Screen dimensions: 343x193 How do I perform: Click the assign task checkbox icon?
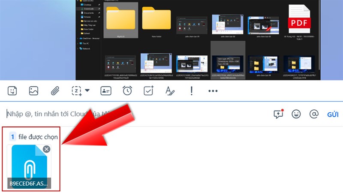tap(148, 90)
